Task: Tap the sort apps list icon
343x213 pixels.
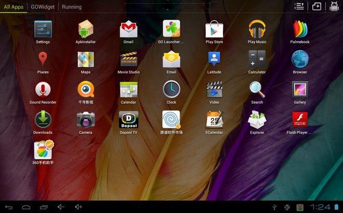Action: pos(299,6)
